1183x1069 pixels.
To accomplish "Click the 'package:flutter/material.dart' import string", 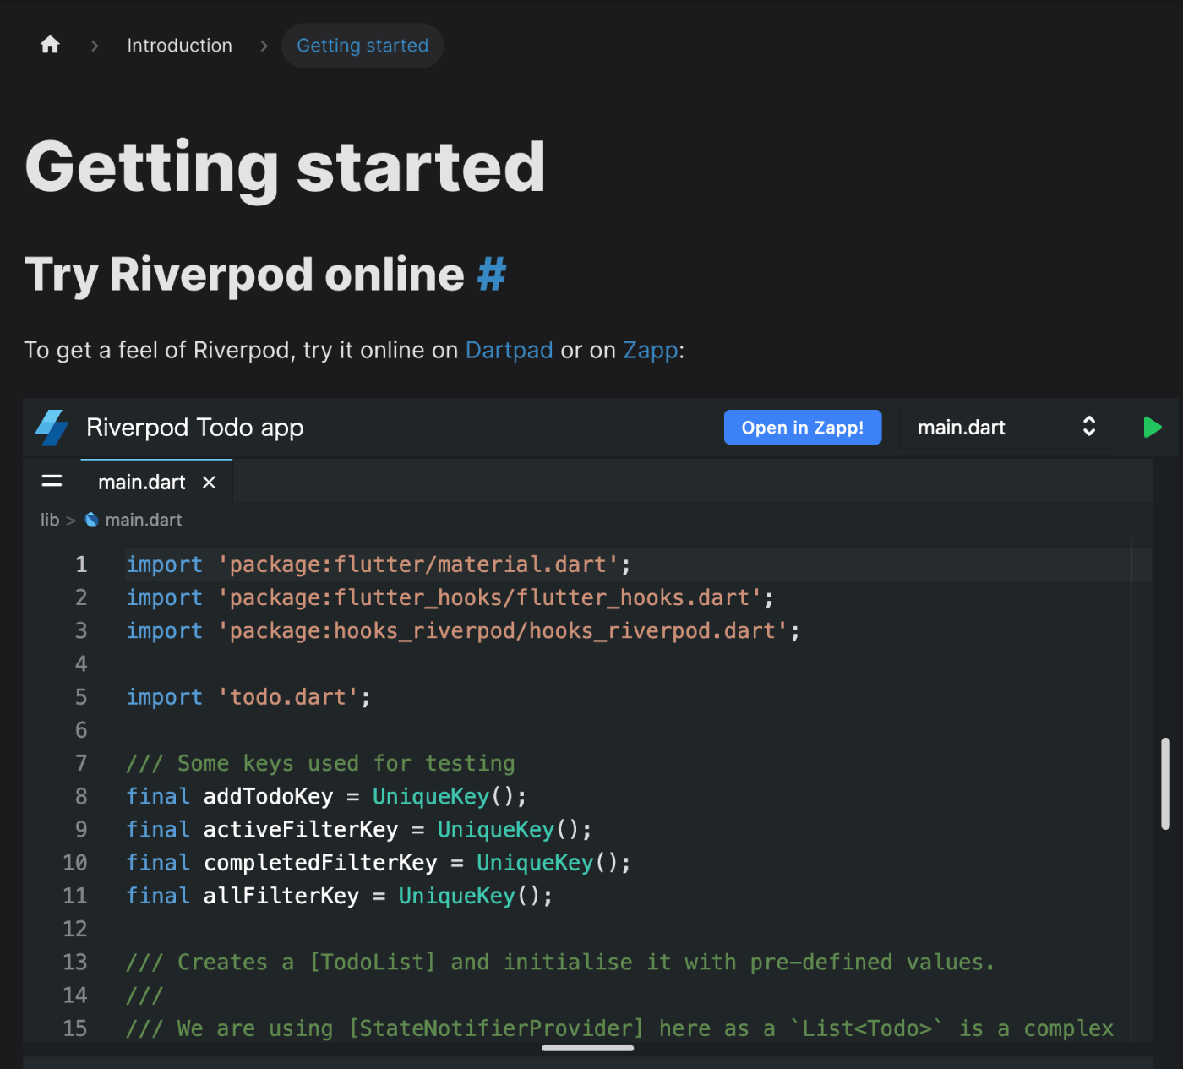I will tap(418, 564).
